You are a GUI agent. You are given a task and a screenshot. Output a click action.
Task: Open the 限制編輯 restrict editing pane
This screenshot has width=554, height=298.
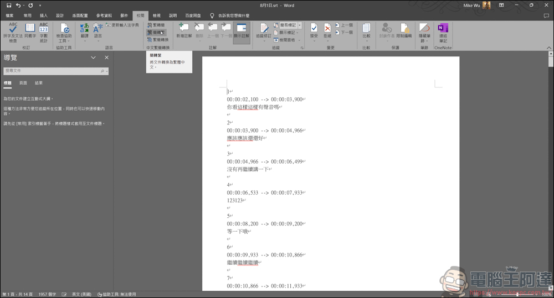click(404, 30)
